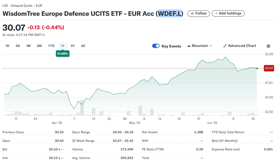Click the red 30.07 axis price label
The image size is (277, 163).
coord(269,68)
